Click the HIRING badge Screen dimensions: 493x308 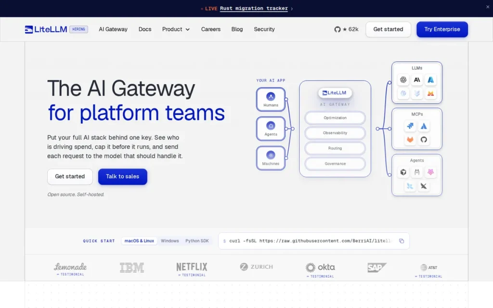78,29
